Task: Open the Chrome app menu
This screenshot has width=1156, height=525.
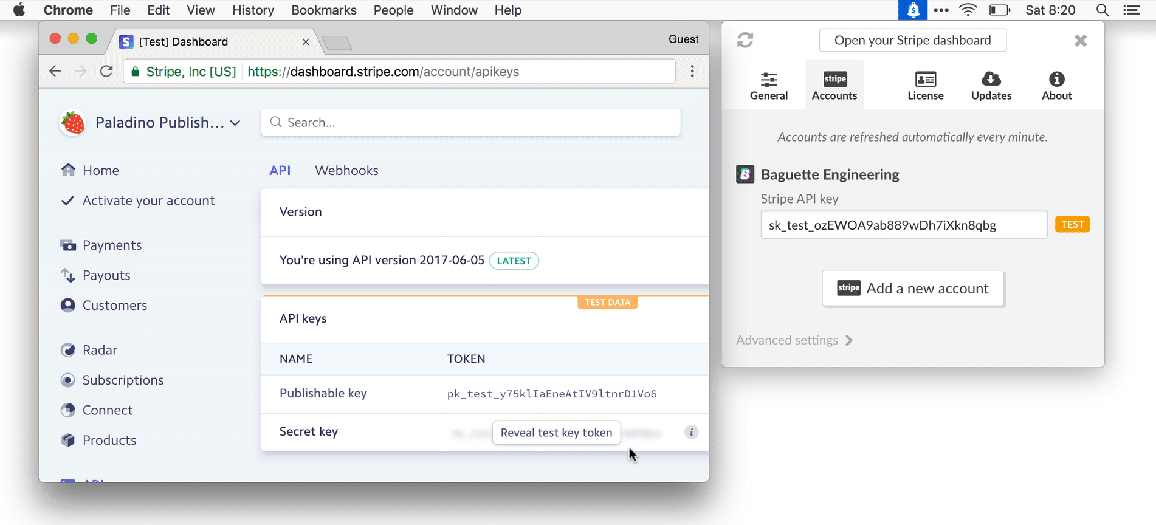Action: click(68, 10)
